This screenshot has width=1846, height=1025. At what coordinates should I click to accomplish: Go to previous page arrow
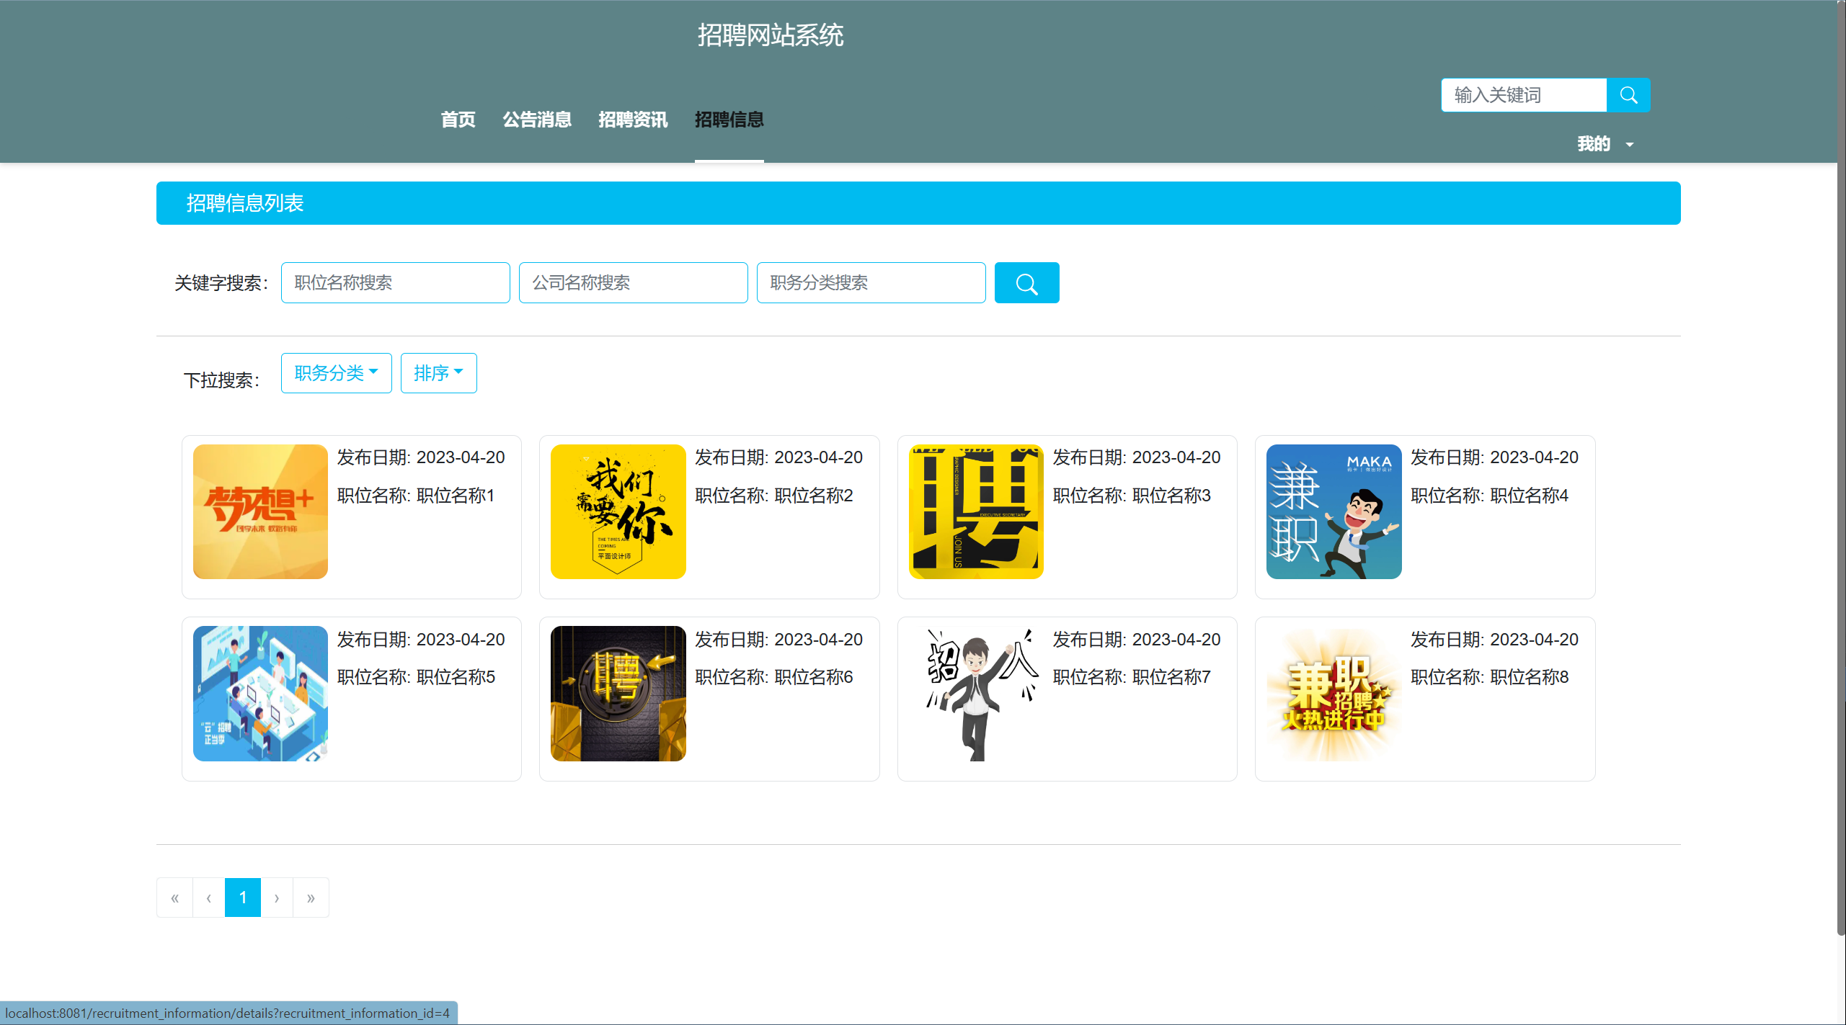(x=208, y=898)
